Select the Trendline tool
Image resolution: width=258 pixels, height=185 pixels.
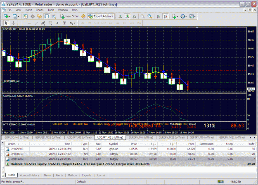tap(36, 23)
